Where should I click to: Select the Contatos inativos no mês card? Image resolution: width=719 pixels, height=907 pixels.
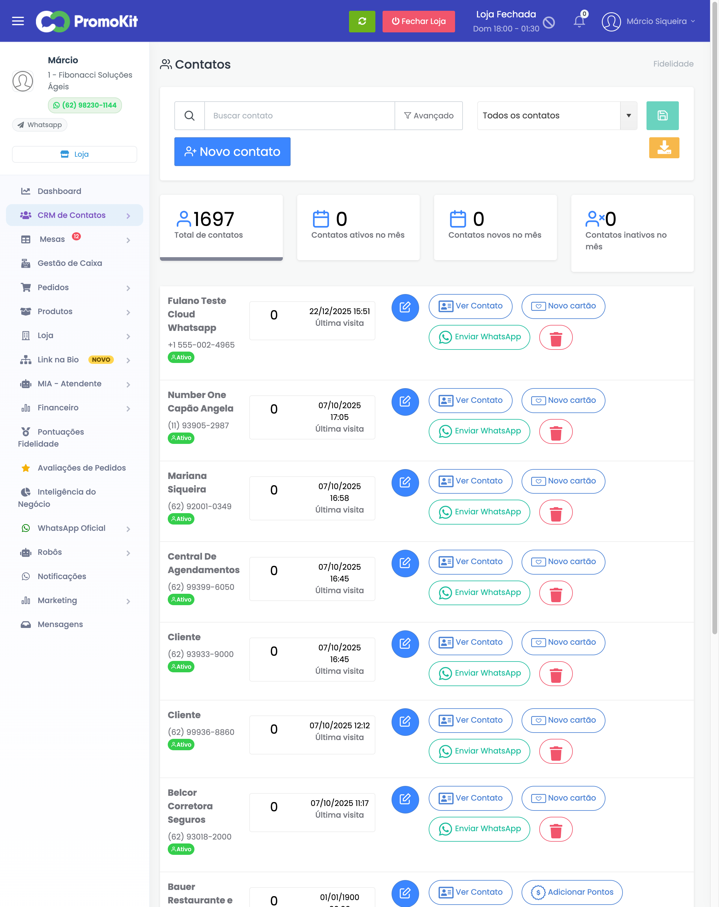(632, 233)
